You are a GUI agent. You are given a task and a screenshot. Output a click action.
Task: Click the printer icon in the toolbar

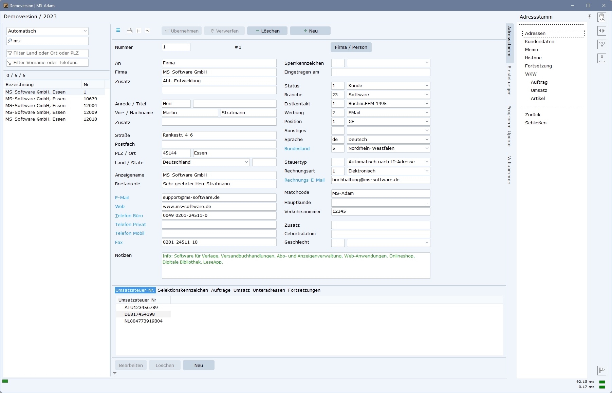129,30
